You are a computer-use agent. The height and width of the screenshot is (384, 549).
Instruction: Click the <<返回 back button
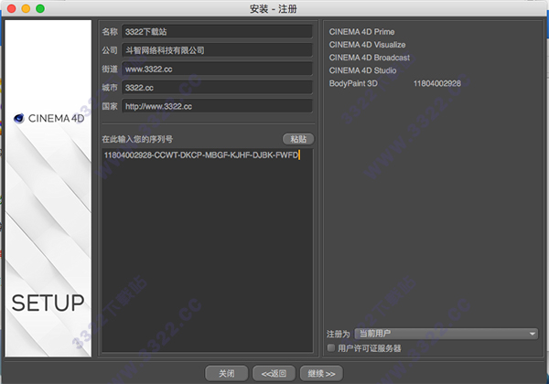[274, 374]
